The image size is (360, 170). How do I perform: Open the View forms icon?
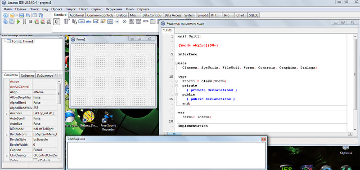12,22
